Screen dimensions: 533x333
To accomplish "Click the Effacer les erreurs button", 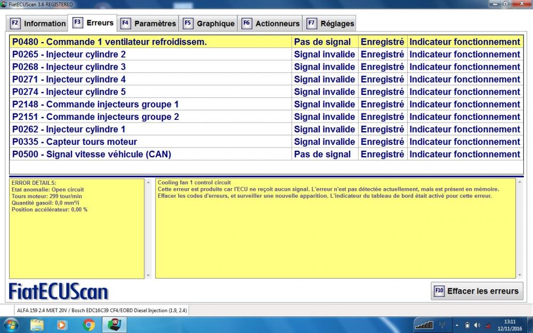I will 477,291.
